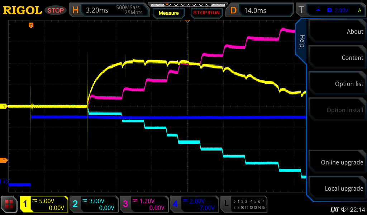Click the sound speaker icon
367x215 pixels.
pyautogui.click(x=344, y=209)
